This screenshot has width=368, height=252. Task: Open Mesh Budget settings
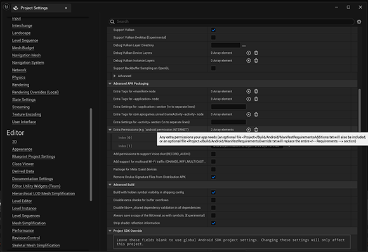23,47
